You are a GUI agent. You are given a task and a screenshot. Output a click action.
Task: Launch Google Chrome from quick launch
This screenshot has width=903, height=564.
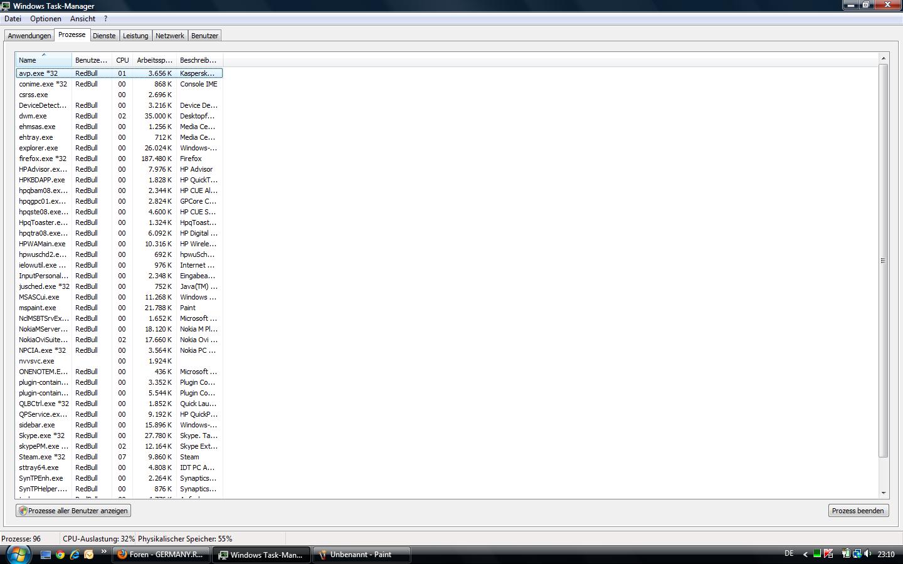click(x=60, y=555)
